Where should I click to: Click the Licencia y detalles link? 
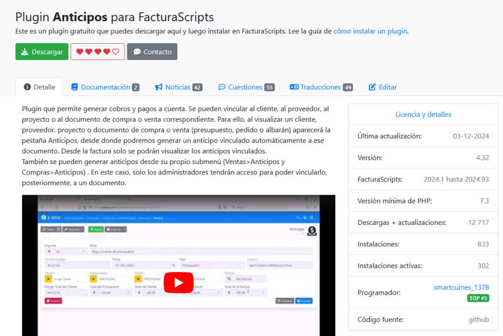423,114
